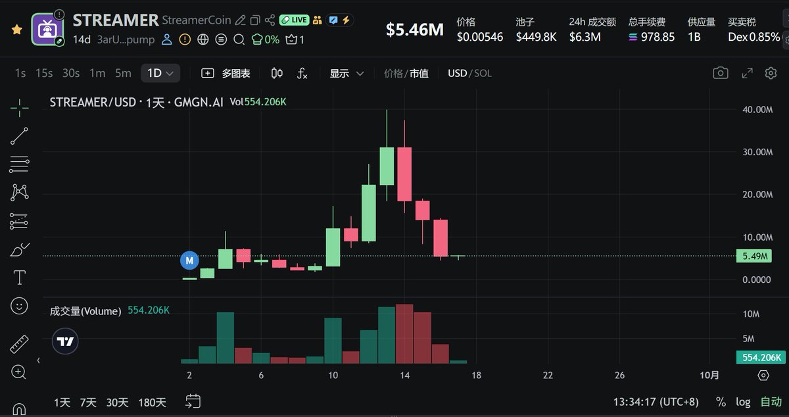Click the STREAMER/USD chart legend title

pyautogui.click(x=137, y=103)
